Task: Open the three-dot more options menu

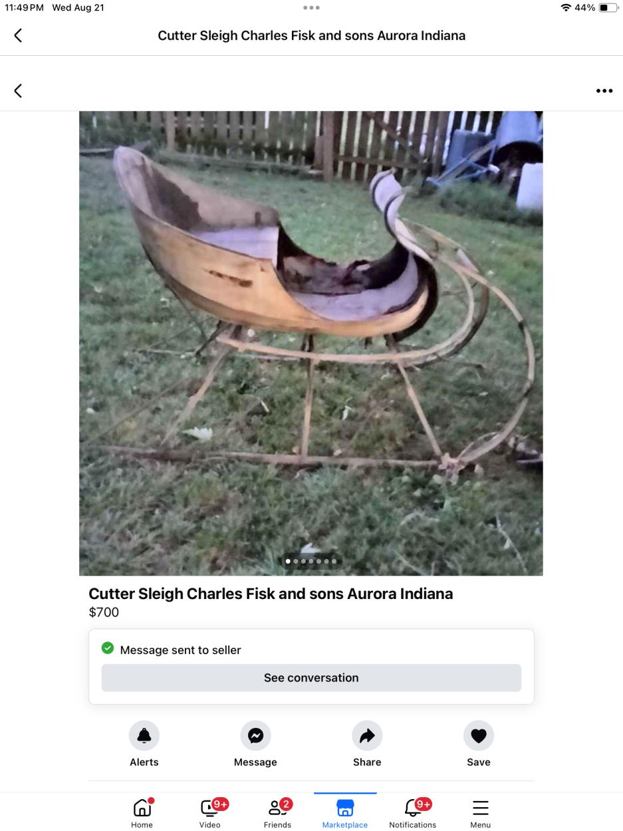Action: point(604,90)
